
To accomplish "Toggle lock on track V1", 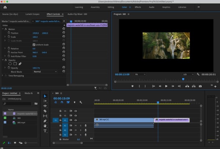I will click(x=60, y=120).
